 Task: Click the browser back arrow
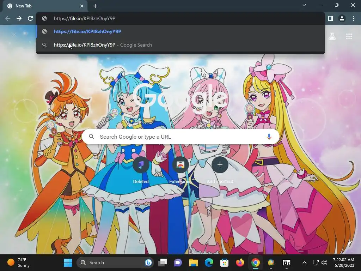coord(8,18)
